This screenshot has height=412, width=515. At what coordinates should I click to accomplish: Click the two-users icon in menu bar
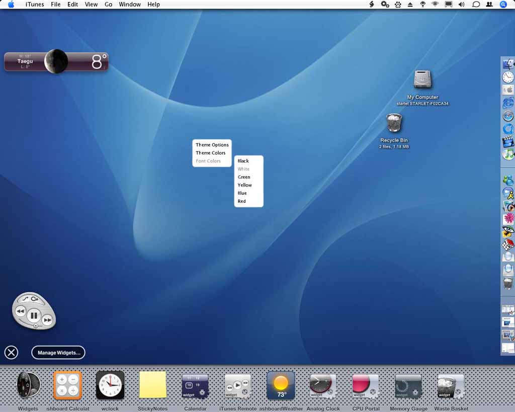(489, 4)
